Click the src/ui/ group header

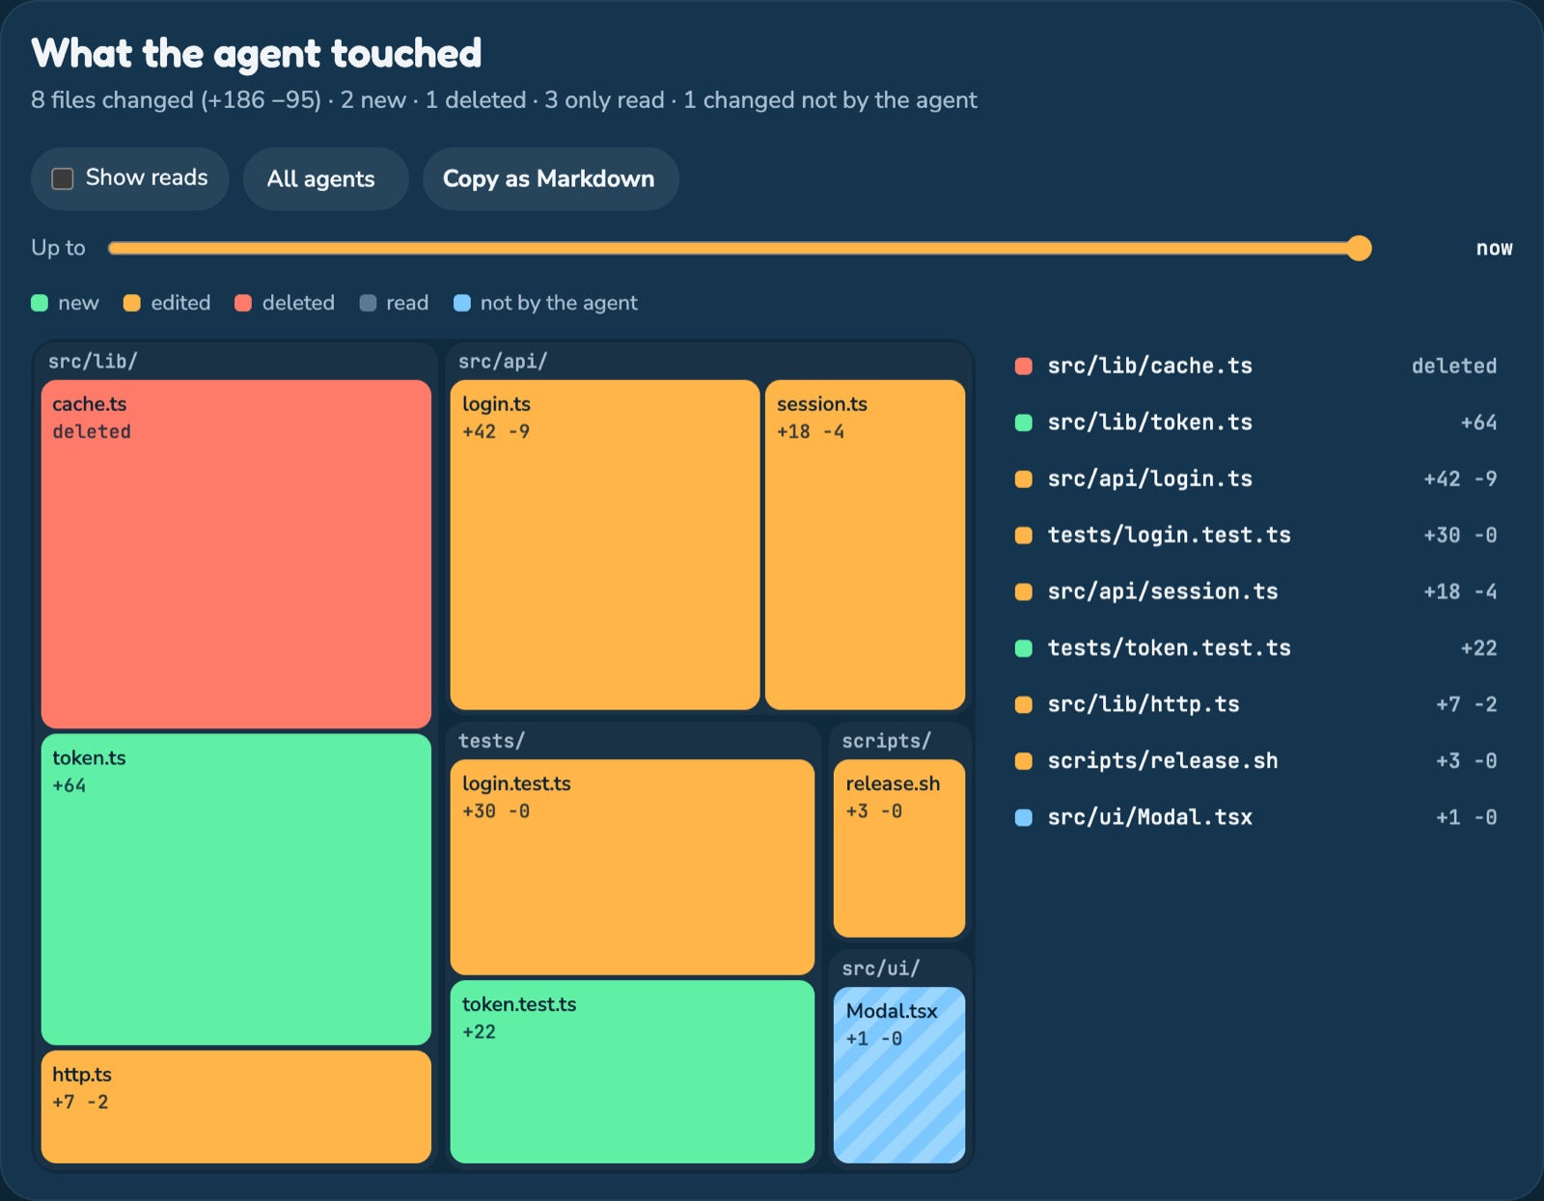[880, 969]
